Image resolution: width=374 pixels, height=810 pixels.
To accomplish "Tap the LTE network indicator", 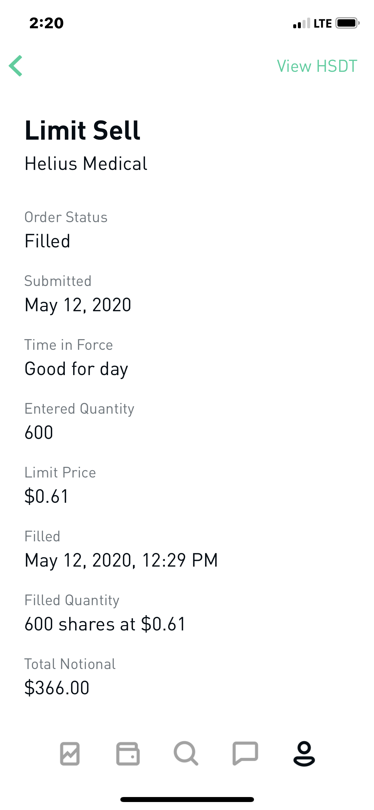I will click(x=322, y=24).
